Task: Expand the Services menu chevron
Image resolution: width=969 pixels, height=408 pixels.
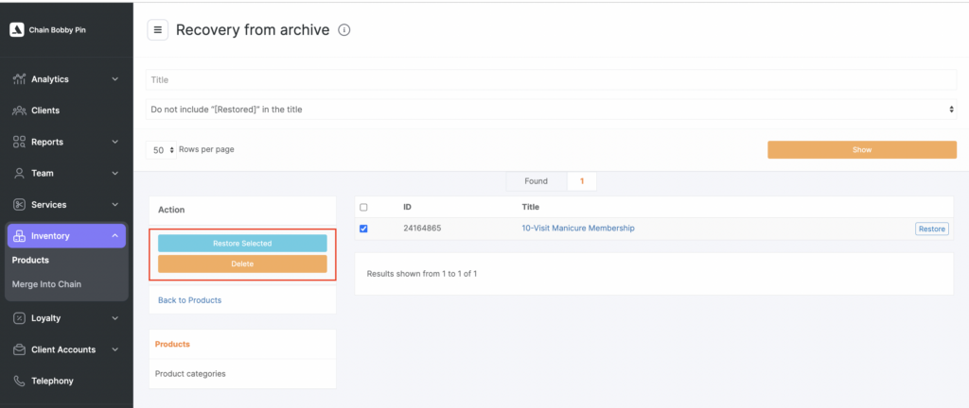Action: 115,205
